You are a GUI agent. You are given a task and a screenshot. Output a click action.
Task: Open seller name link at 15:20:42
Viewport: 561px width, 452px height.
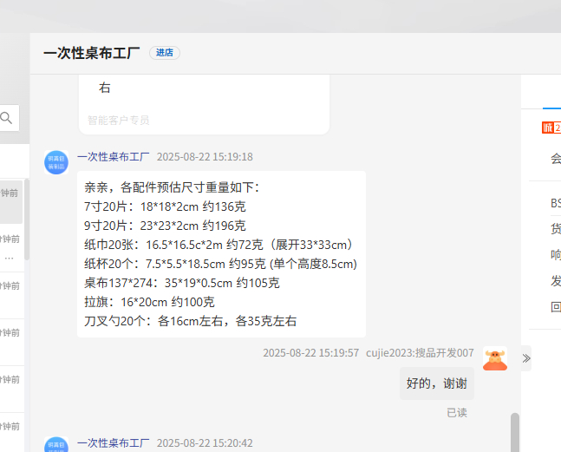(113, 443)
